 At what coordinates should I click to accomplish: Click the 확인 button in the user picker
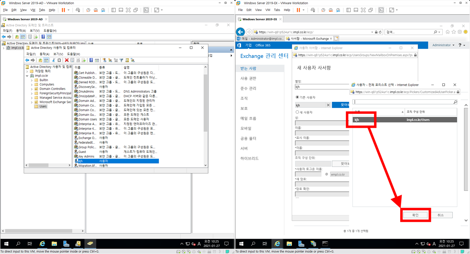click(x=415, y=215)
